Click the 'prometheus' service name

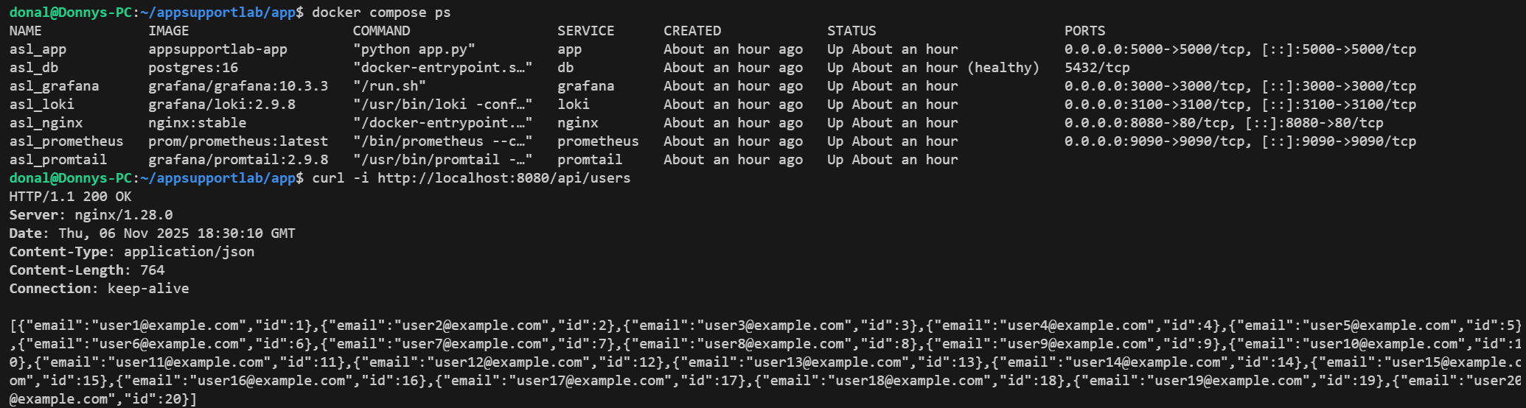click(598, 141)
